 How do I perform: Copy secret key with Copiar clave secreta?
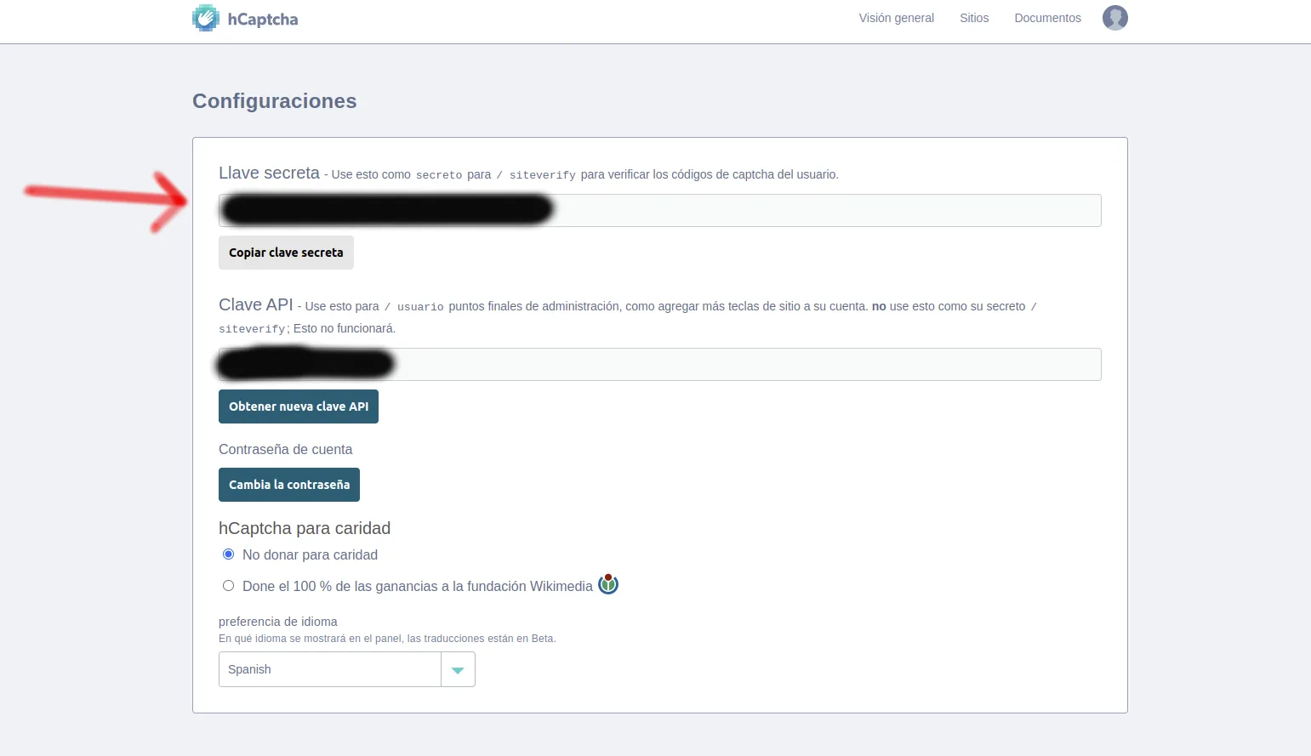(286, 253)
